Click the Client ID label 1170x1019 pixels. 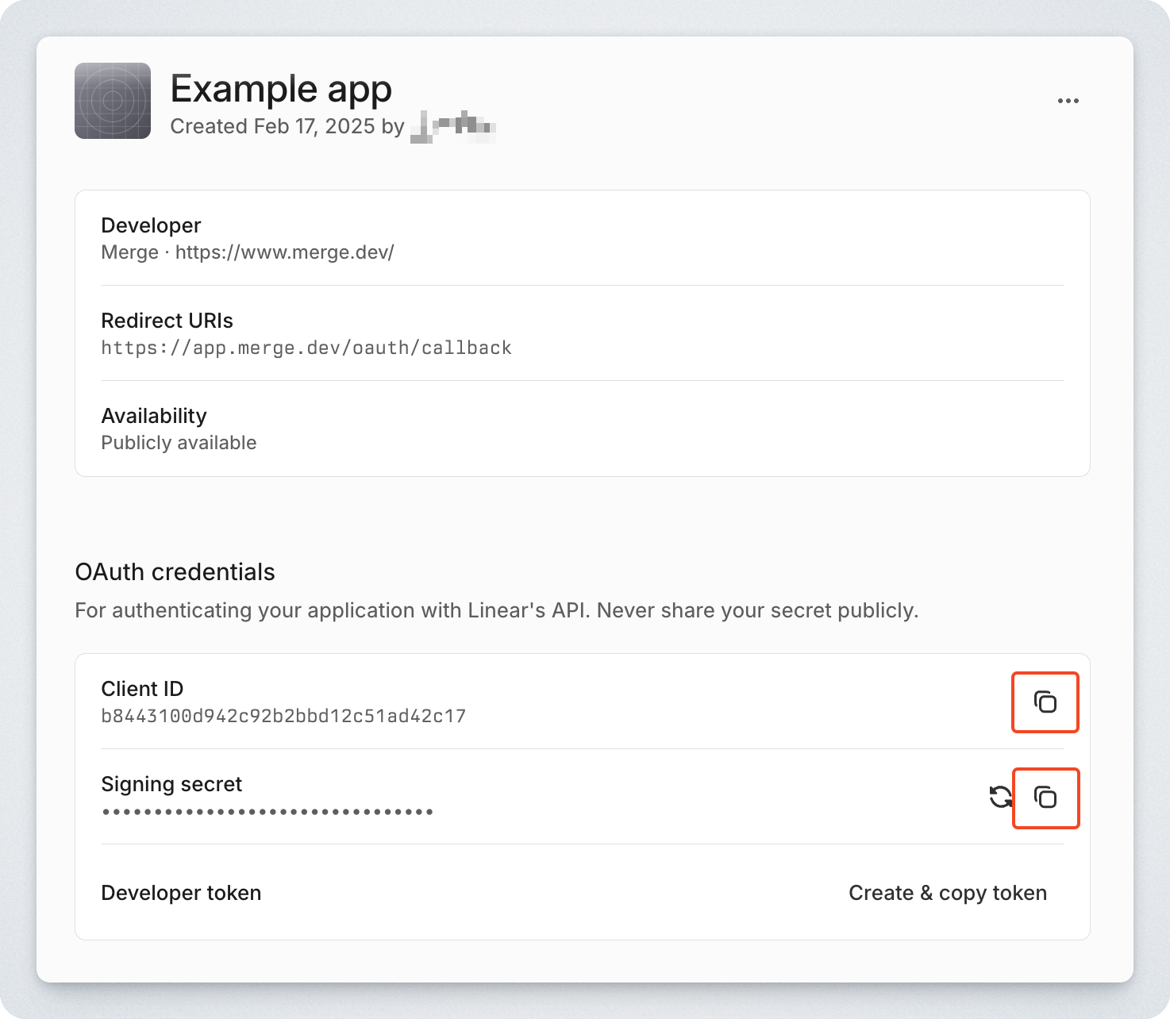click(142, 689)
